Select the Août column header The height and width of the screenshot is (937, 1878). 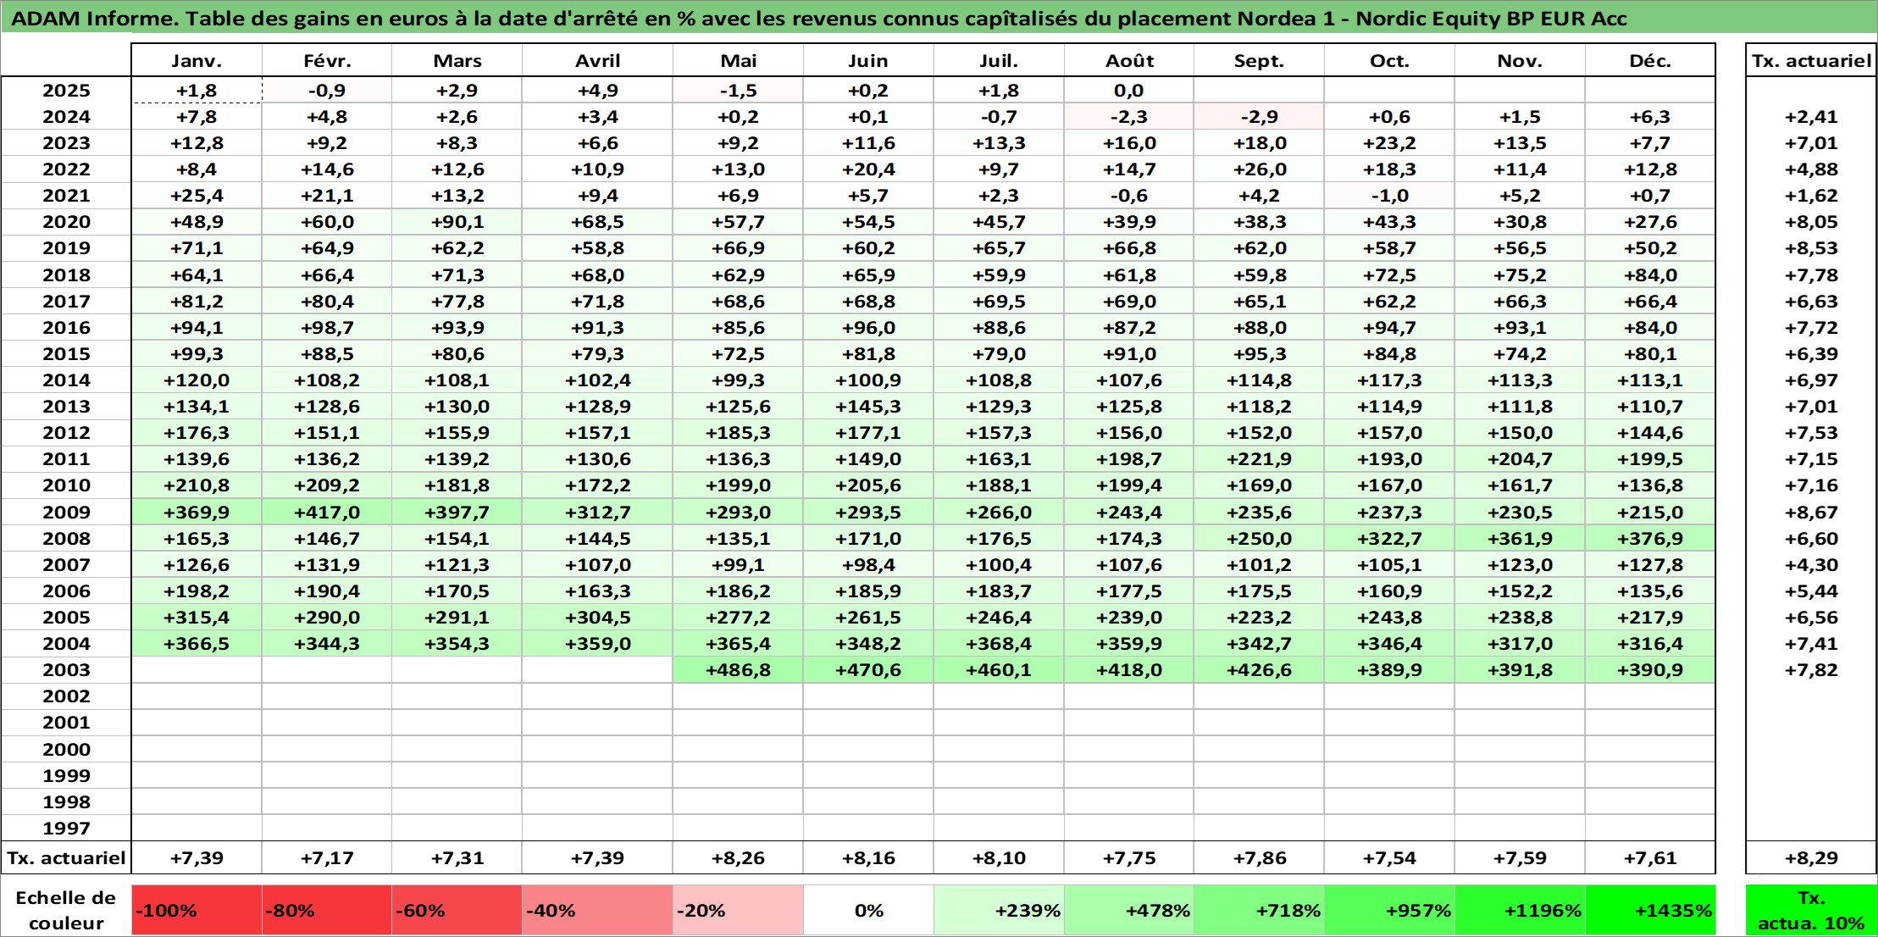pyautogui.click(x=1129, y=61)
